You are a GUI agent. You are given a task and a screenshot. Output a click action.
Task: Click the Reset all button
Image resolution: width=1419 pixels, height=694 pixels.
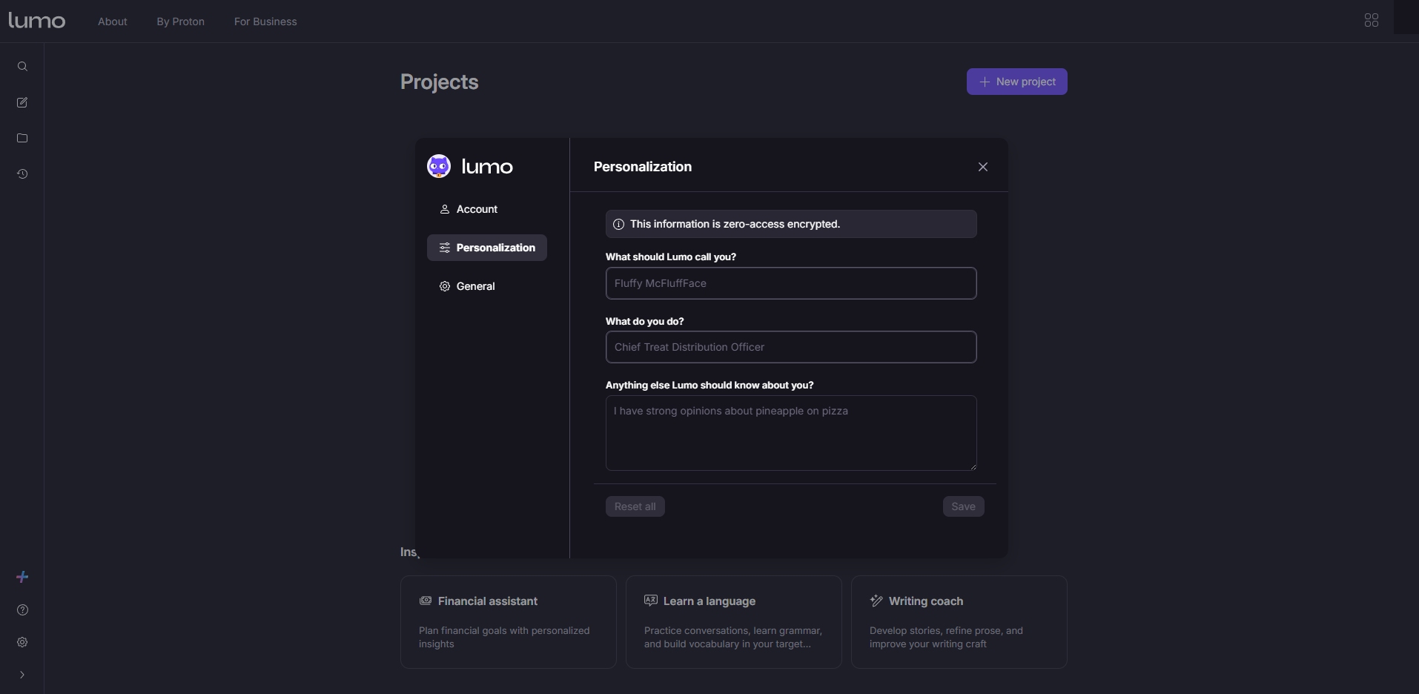(x=635, y=506)
